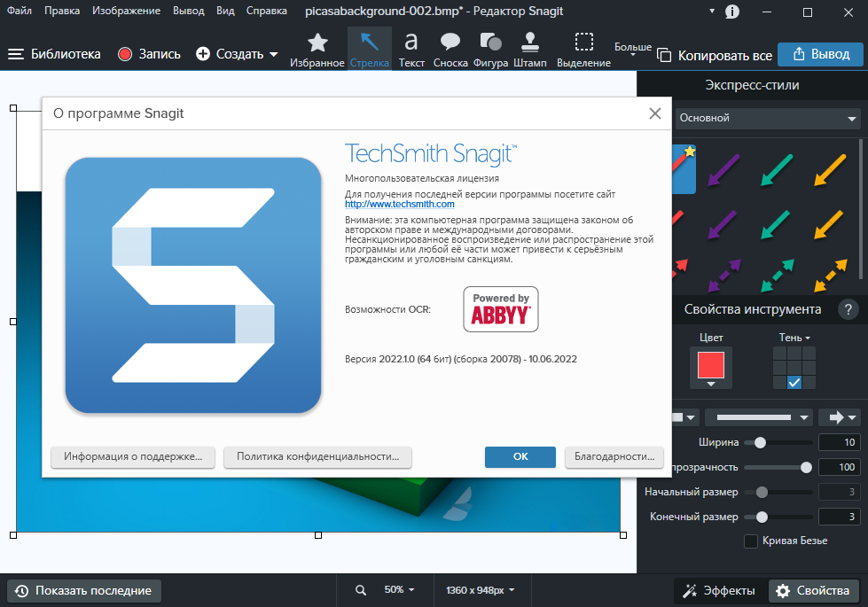This screenshot has height=607, width=868.
Task: Select the Text (Текст) tool
Action: 411,49
